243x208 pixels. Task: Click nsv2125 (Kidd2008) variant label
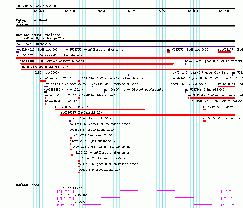[x=44, y=72]
